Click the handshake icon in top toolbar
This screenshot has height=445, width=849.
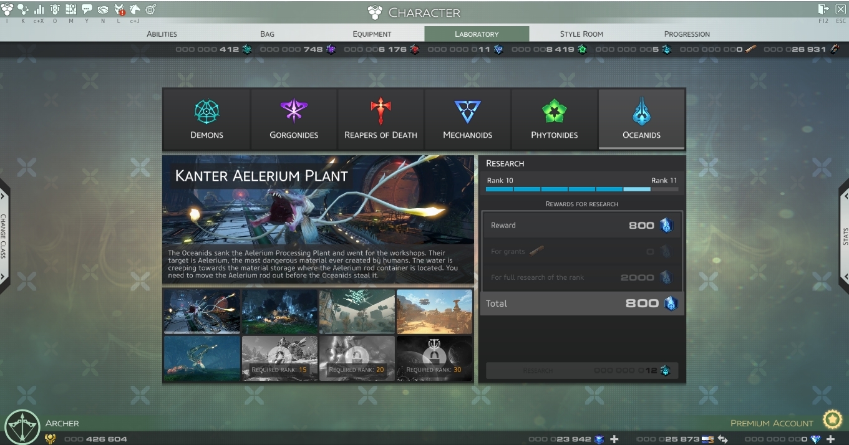pos(103,9)
